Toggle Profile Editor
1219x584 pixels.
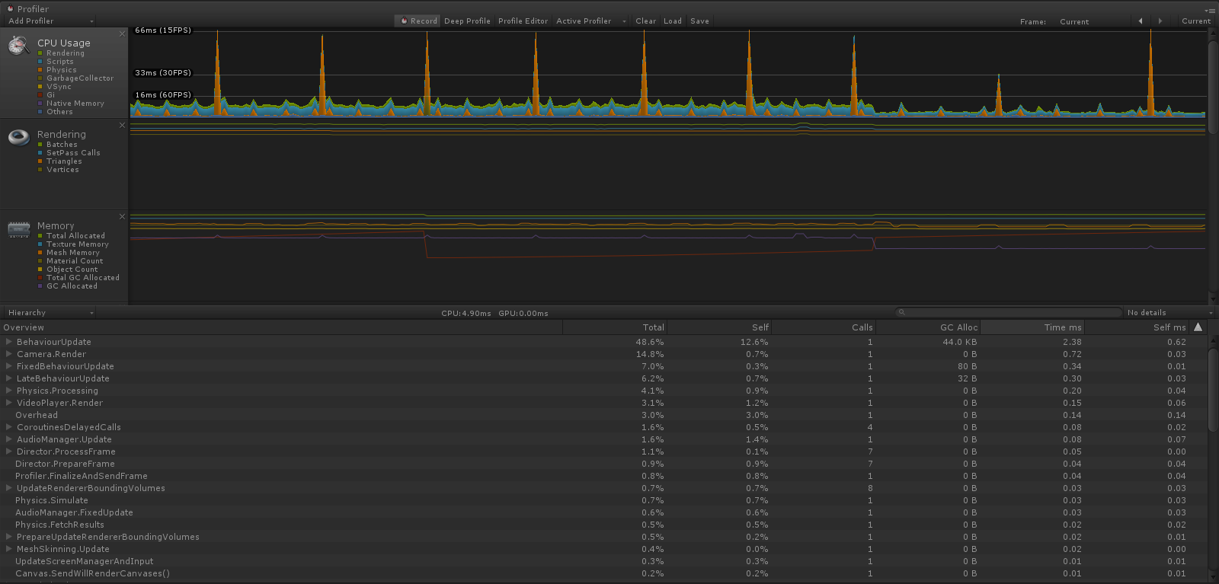point(523,21)
